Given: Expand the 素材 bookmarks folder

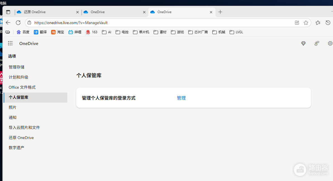Looking at the screenshot, I should click(x=160, y=32).
